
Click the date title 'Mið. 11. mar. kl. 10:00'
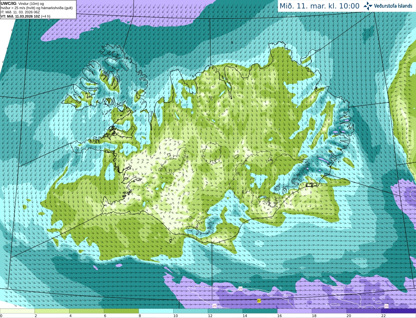[x=319, y=6]
